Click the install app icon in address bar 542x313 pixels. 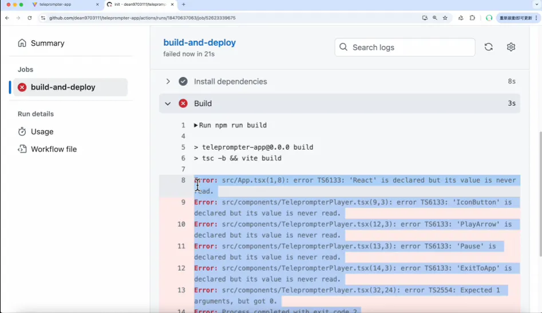point(425,18)
